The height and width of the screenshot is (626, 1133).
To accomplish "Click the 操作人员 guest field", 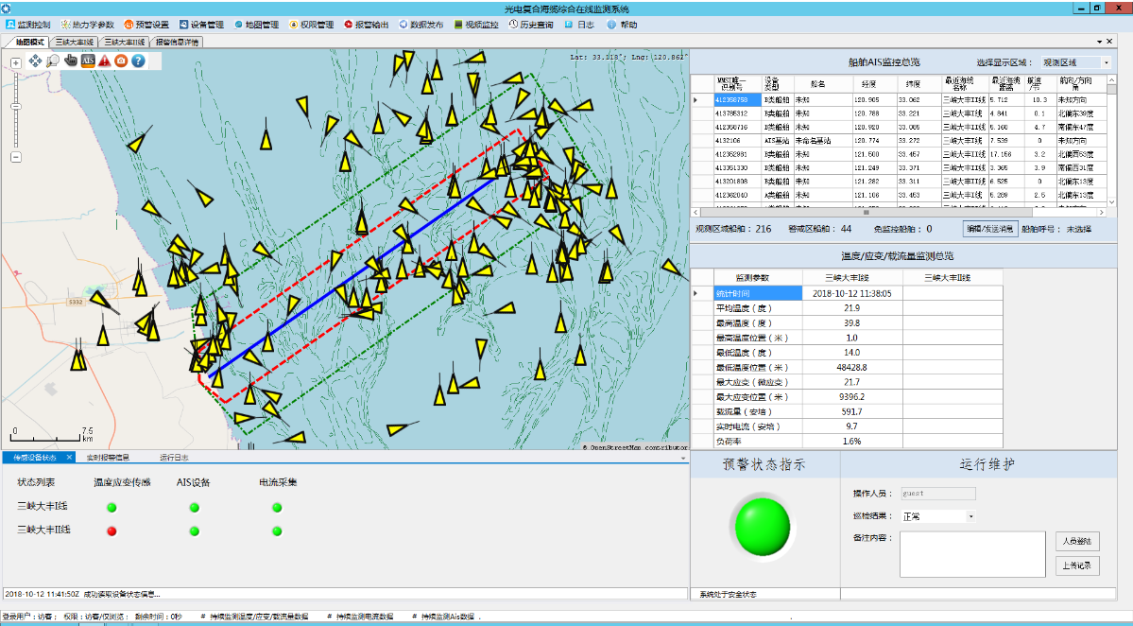I will [x=938, y=494].
